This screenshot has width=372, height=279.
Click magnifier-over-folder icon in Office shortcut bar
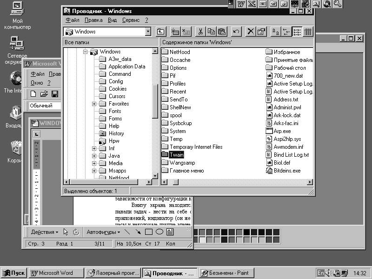click(x=316, y=4)
